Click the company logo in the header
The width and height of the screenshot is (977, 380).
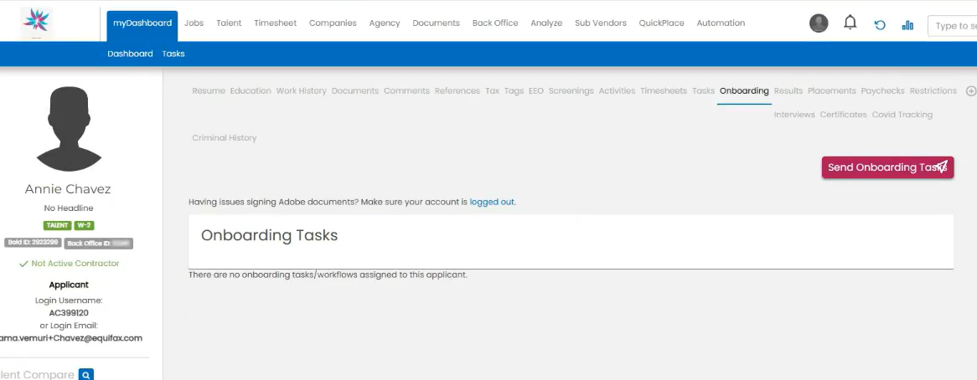36,23
